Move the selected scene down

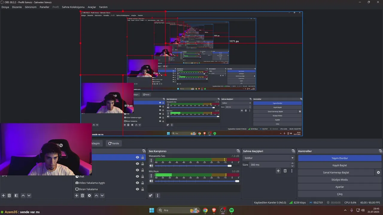pyautogui.click(x=29, y=196)
